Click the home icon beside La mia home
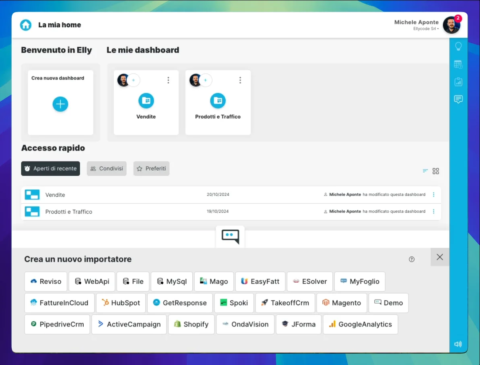This screenshot has width=480, height=365. click(26, 25)
